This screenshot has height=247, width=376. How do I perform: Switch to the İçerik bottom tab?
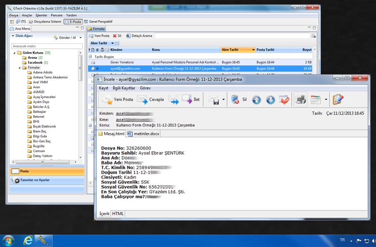104,214
